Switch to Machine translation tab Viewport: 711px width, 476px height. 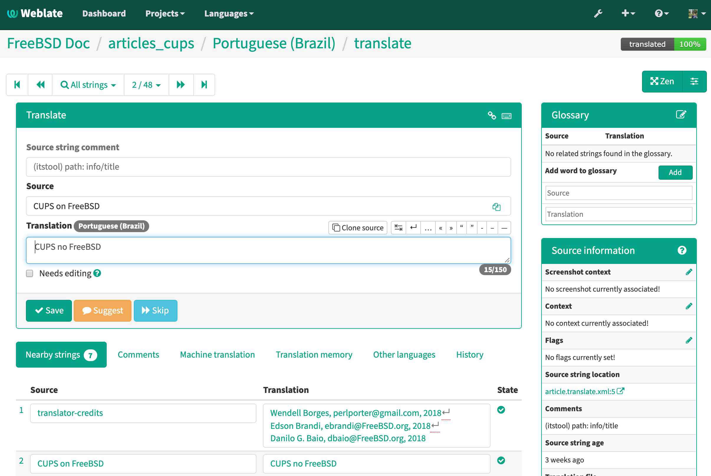218,355
